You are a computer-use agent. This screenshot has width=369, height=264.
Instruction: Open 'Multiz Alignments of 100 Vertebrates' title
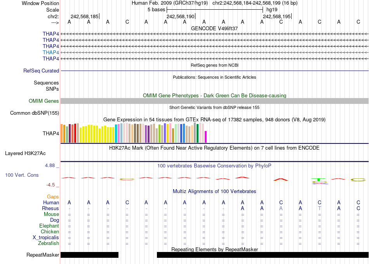[x=214, y=192]
